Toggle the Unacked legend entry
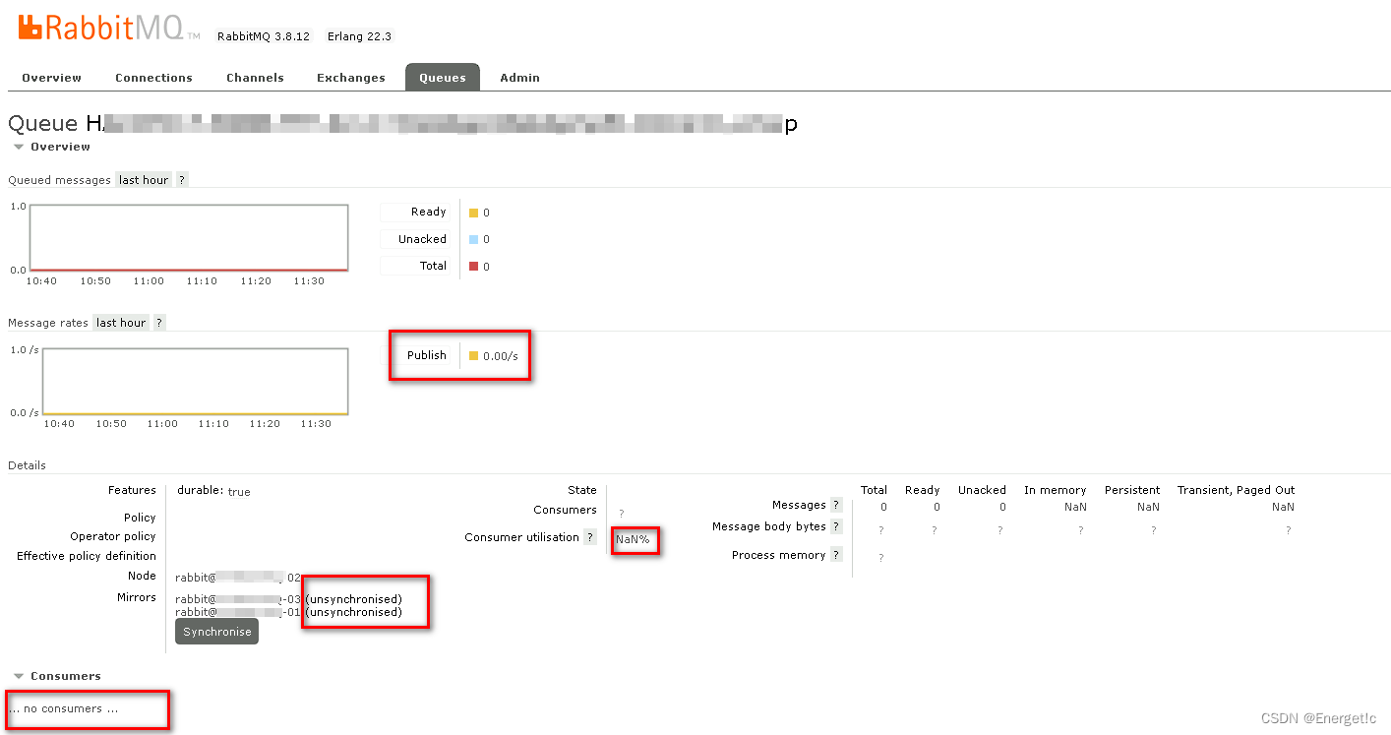The image size is (1391, 735). tap(417, 239)
